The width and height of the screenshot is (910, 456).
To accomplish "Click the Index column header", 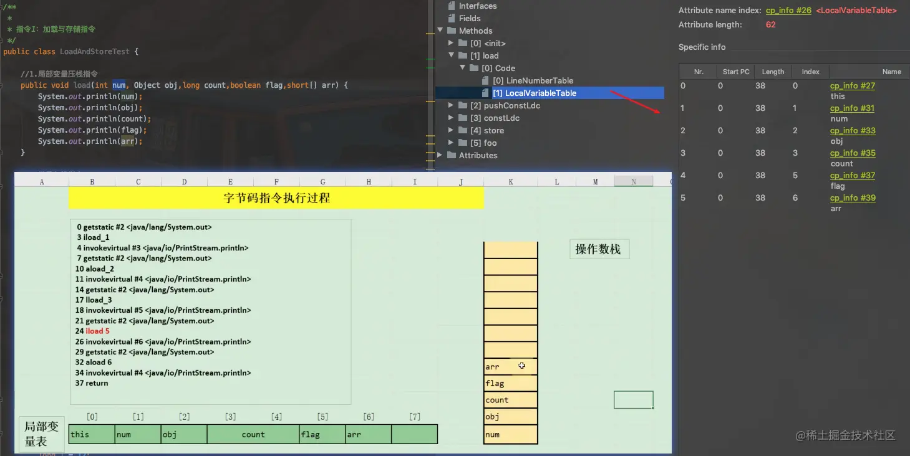I will tap(810, 72).
